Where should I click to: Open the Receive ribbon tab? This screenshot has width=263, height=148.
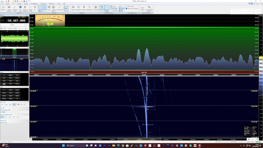point(26,4)
